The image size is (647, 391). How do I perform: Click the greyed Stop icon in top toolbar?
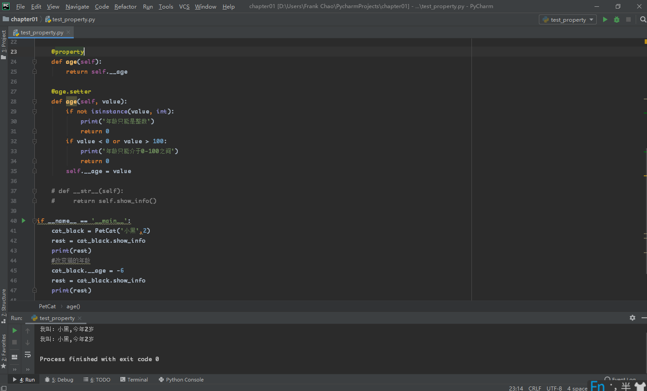point(628,19)
